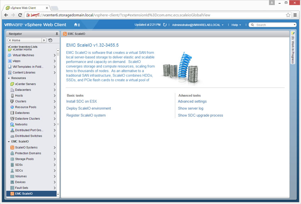Viewport: 301px width, 204px height.
Task: Click Deploy ScaleIO environment link
Action: click(x=89, y=108)
